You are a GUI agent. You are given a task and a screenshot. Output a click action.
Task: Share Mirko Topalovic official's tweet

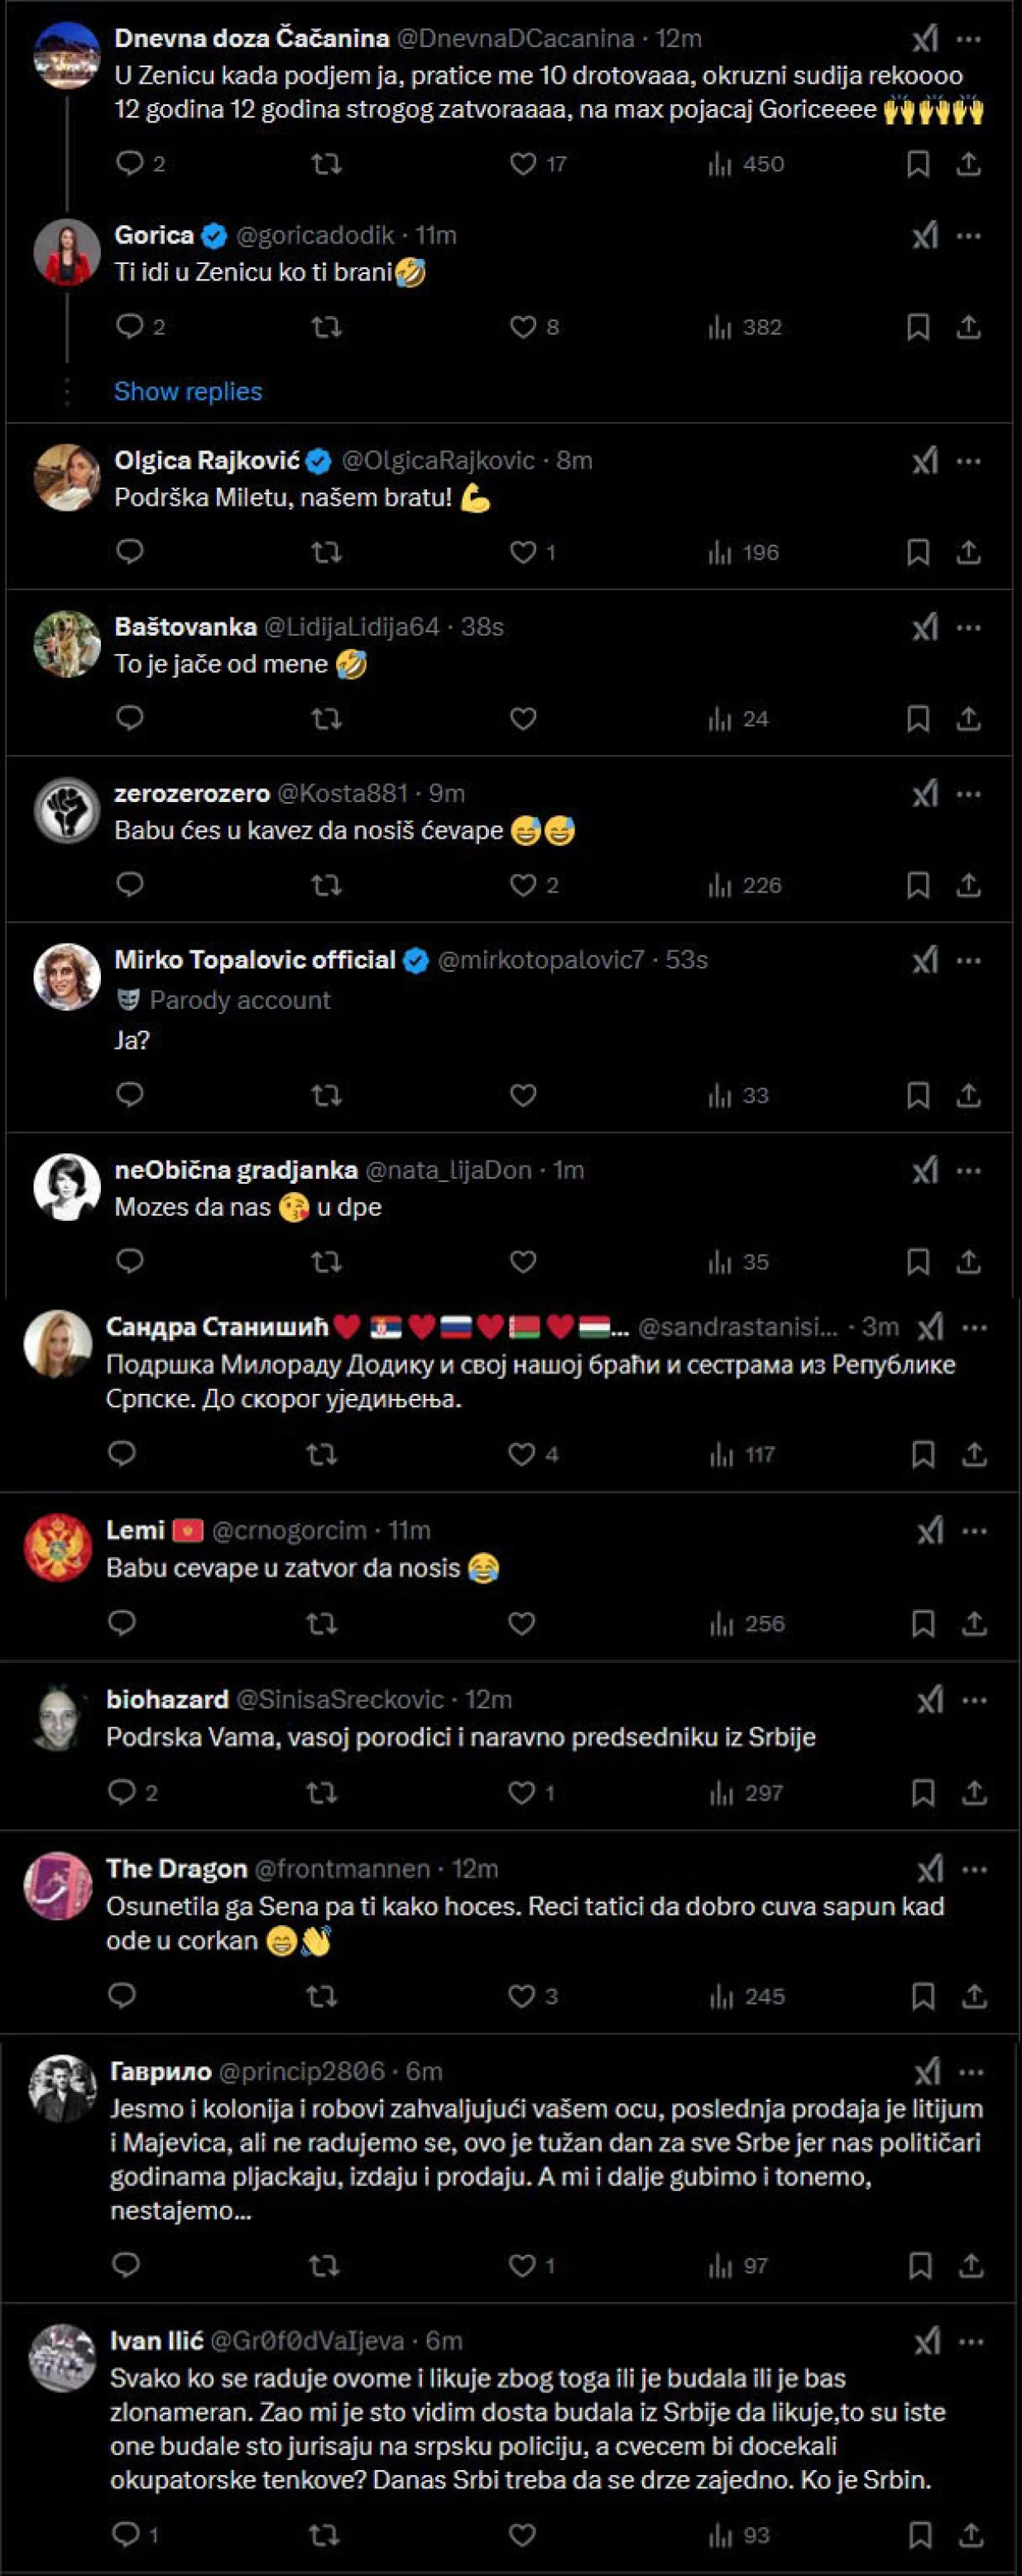coord(968,1095)
